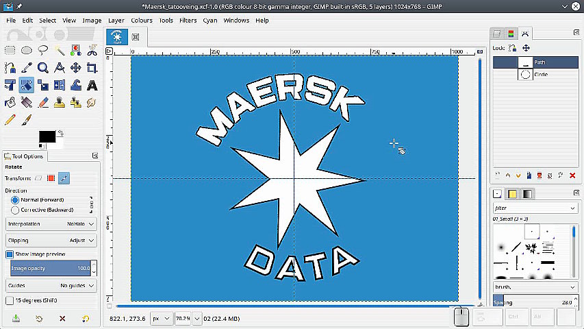Delete the selected path with red X
This screenshot has width=584, height=329.
(572, 175)
